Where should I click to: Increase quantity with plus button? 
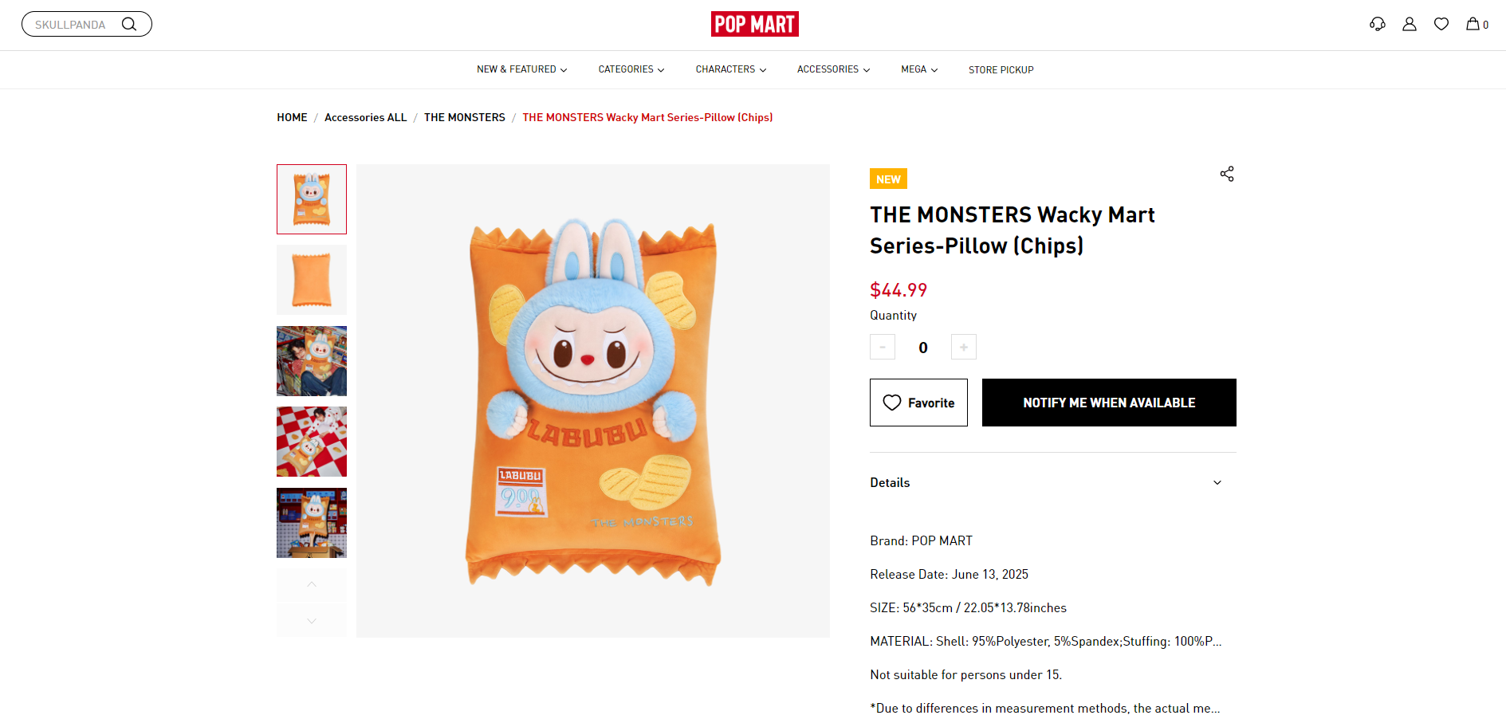click(964, 347)
